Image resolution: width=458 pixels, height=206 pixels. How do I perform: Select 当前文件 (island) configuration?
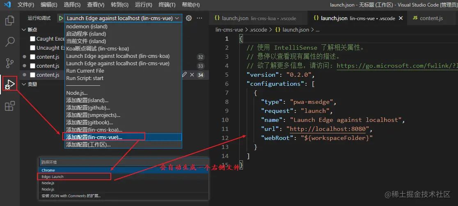[123, 41]
